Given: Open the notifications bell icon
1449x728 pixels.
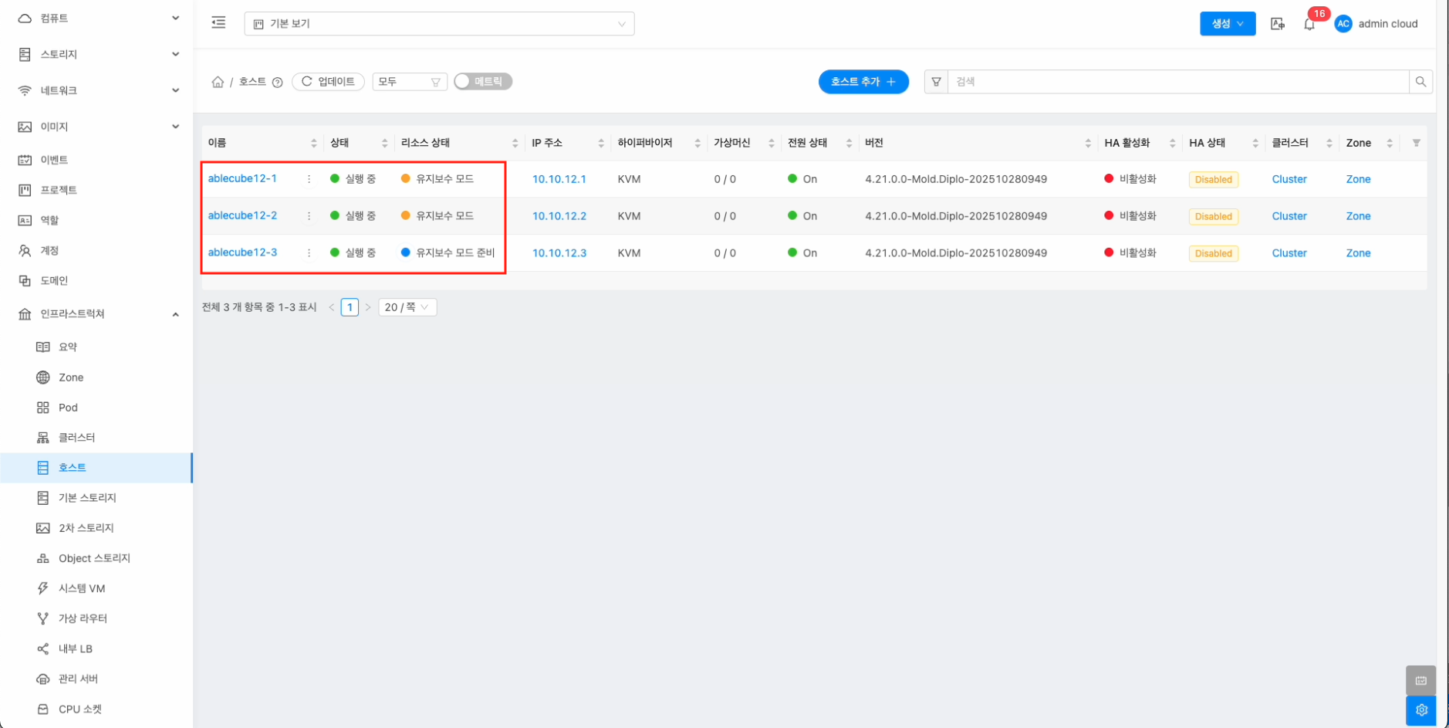Looking at the screenshot, I should pyautogui.click(x=1309, y=24).
